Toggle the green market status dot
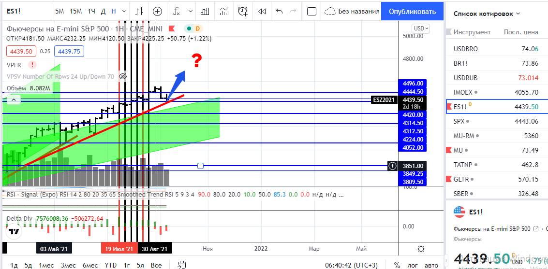Screen dimensions: 548x269 point(189,28)
